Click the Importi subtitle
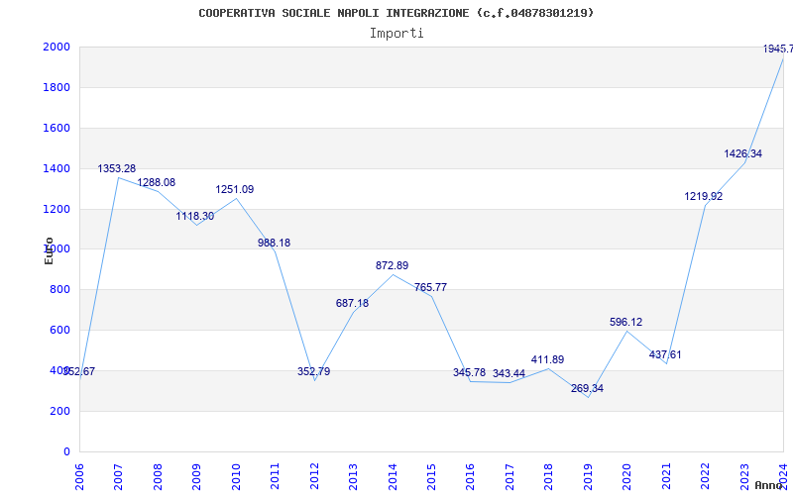 click(x=396, y=34)
